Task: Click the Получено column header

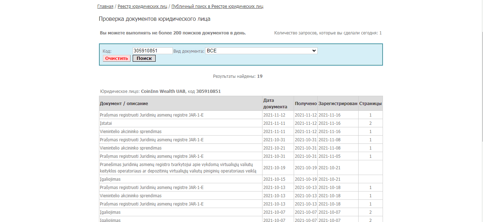Action: pos(306,104)
